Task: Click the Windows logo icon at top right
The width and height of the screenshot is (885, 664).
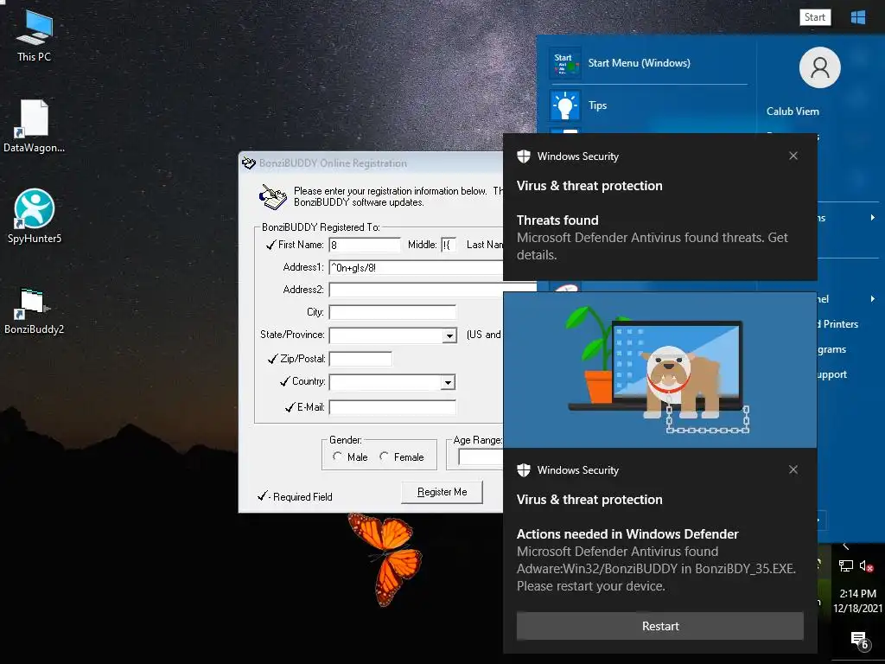Action: (x=858, y=17)
